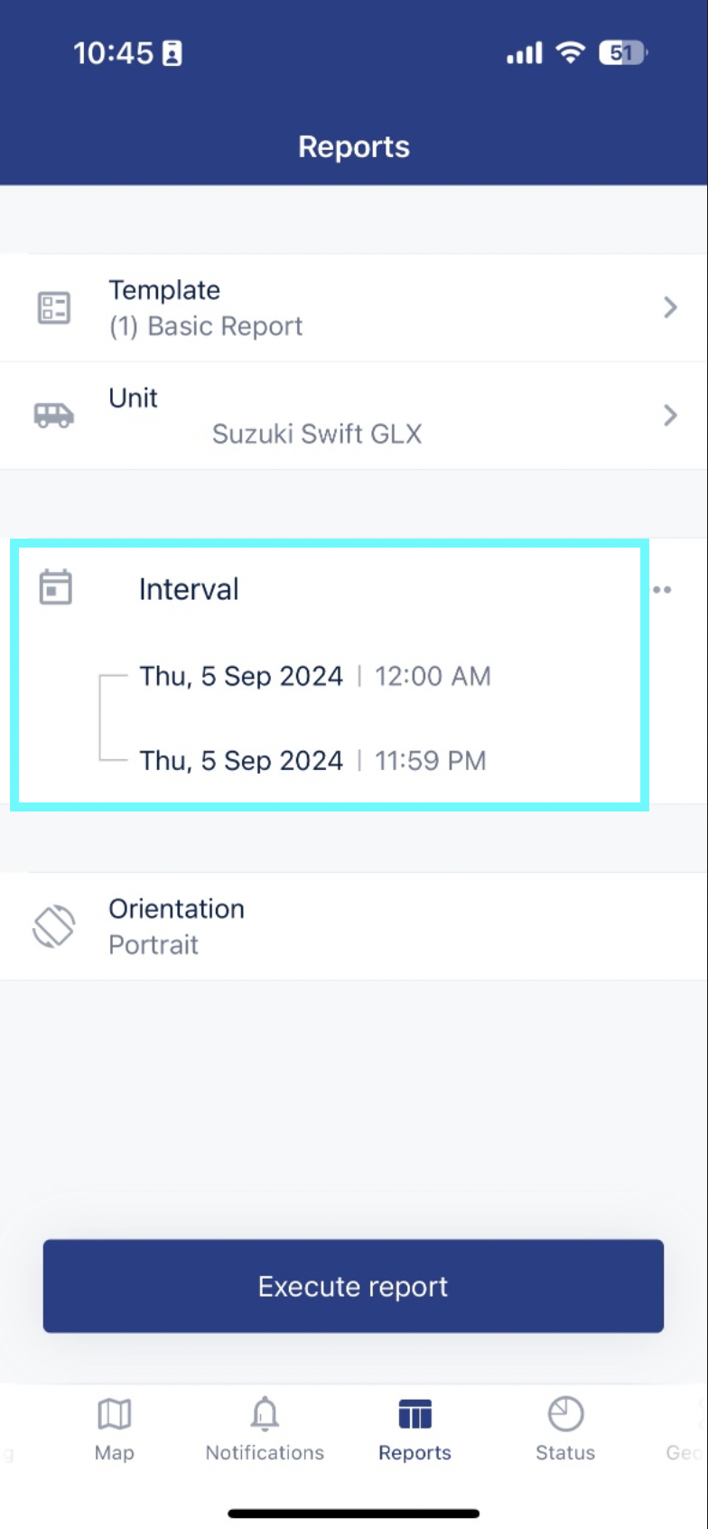Open the Notifications bell icon
The width and height of the screenshot is (708, 1529).
tap(265, 1413)
